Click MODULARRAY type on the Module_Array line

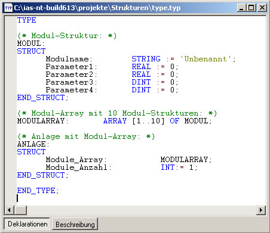point(184,160)
